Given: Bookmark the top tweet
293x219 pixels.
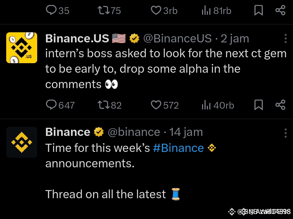Looking at the screenshot, I should point(259,10).
